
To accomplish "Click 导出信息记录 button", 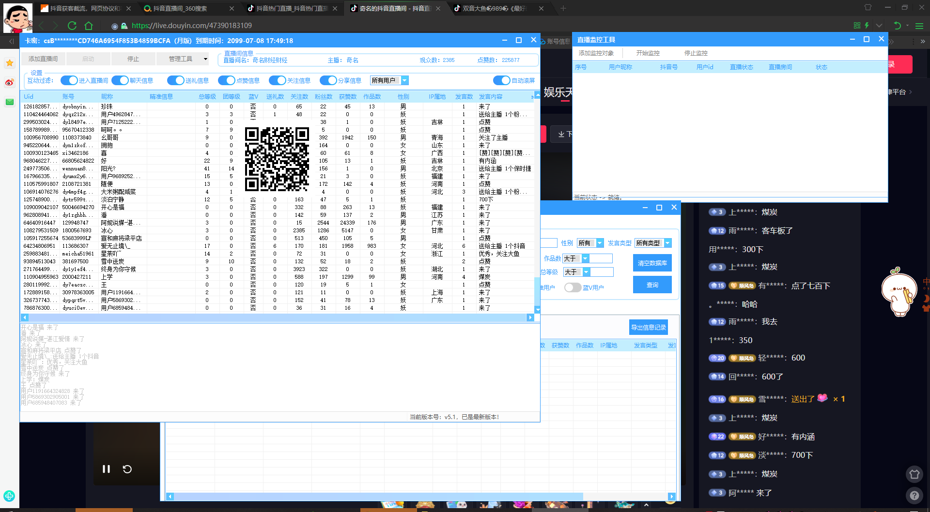I will [649, 327].
